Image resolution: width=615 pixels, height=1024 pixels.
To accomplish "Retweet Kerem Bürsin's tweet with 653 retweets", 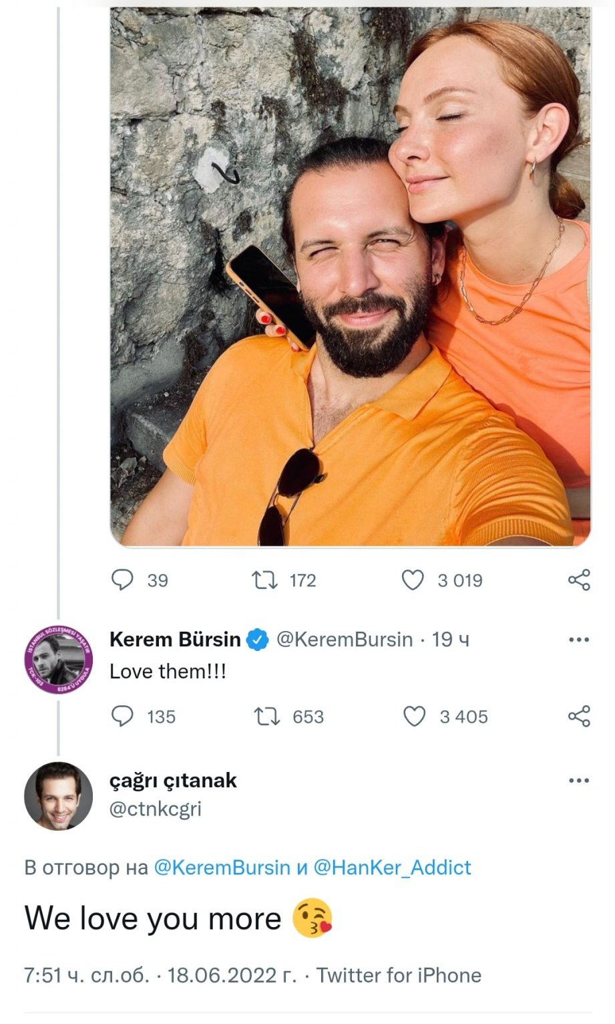I will pos(266,717).
